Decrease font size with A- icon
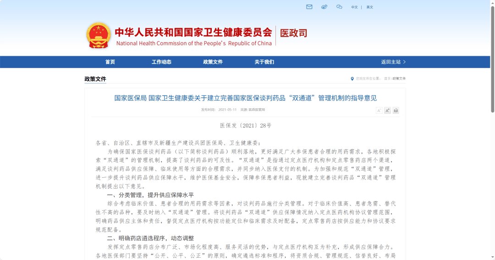The height and width of the screenshot is (260, 495). tap(379, 111)
